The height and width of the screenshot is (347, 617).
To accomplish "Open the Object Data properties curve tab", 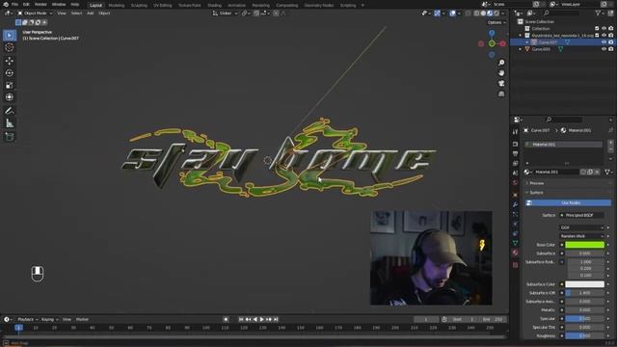I will (515, 243).
